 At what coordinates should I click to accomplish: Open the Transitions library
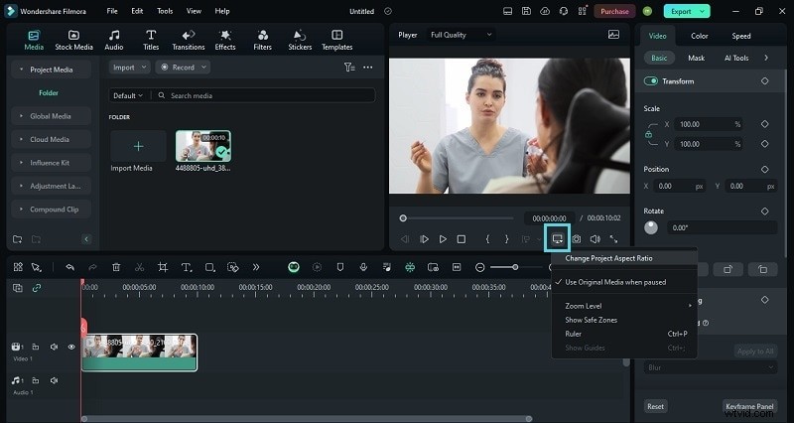[x=189, y=40]
